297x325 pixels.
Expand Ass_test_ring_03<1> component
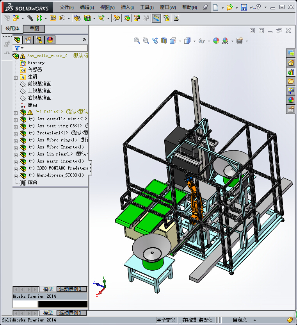pyautogui.click(x=16, y=127)
